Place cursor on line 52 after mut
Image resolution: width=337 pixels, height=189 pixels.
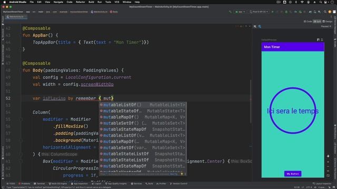(111, 98)
